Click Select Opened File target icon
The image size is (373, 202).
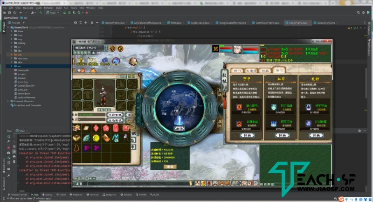coord(76,23)
